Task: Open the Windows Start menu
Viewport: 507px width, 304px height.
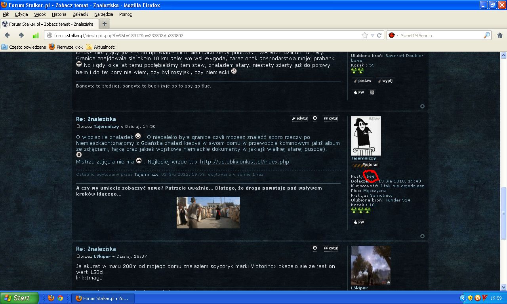Action: (19, 298)
